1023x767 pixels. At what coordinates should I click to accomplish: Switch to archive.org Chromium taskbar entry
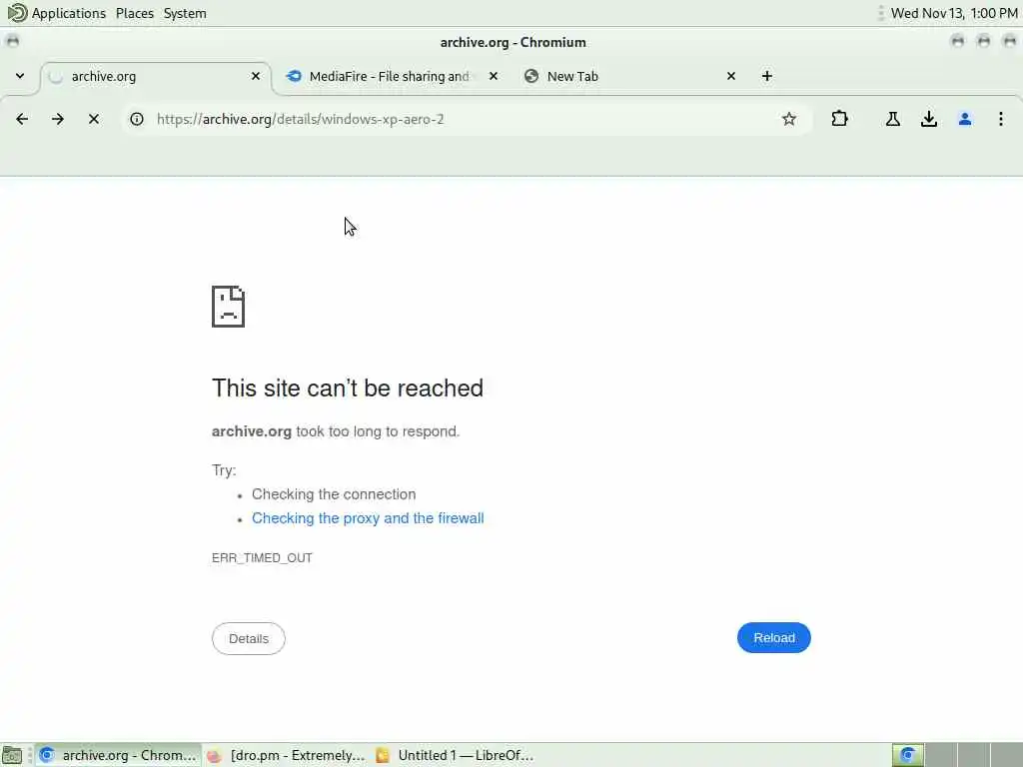118,755
